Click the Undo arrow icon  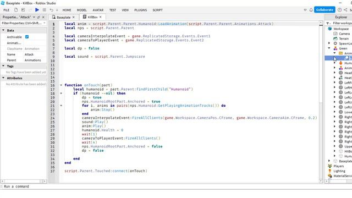[51, 10]
